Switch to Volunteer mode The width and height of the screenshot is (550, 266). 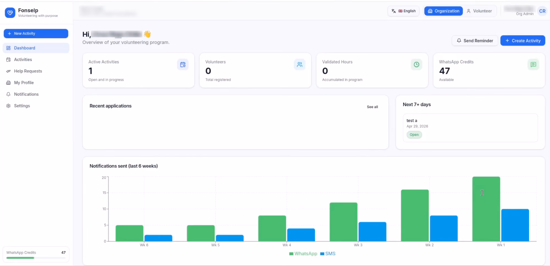[x=479, y=11]
